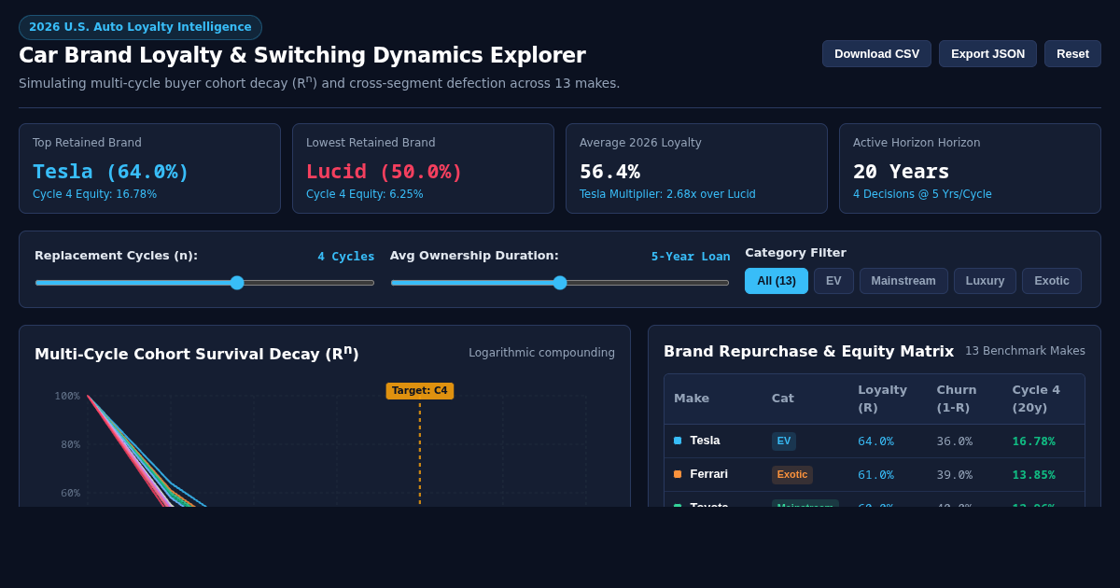
Task: Click the 13 Benchmark Makes label
Action: [x=1025, y=351]
